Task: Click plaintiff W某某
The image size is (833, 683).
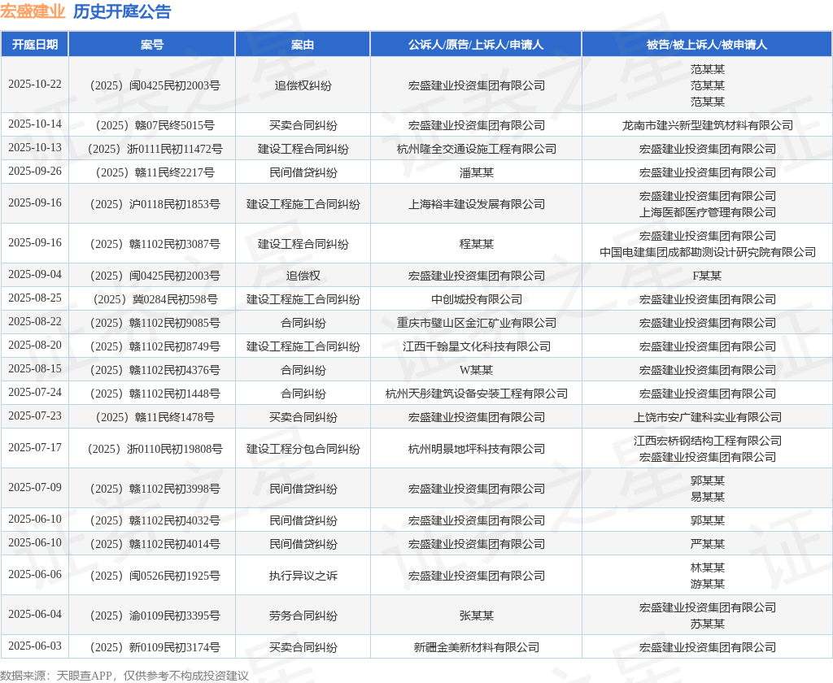Action: [476, 370]
